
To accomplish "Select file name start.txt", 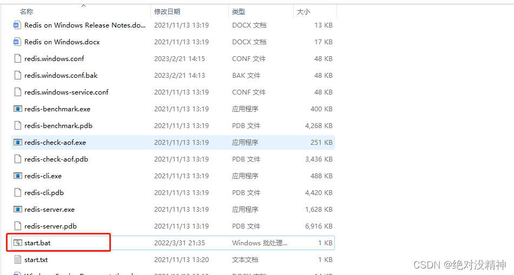I will click(x=36, y=260).
